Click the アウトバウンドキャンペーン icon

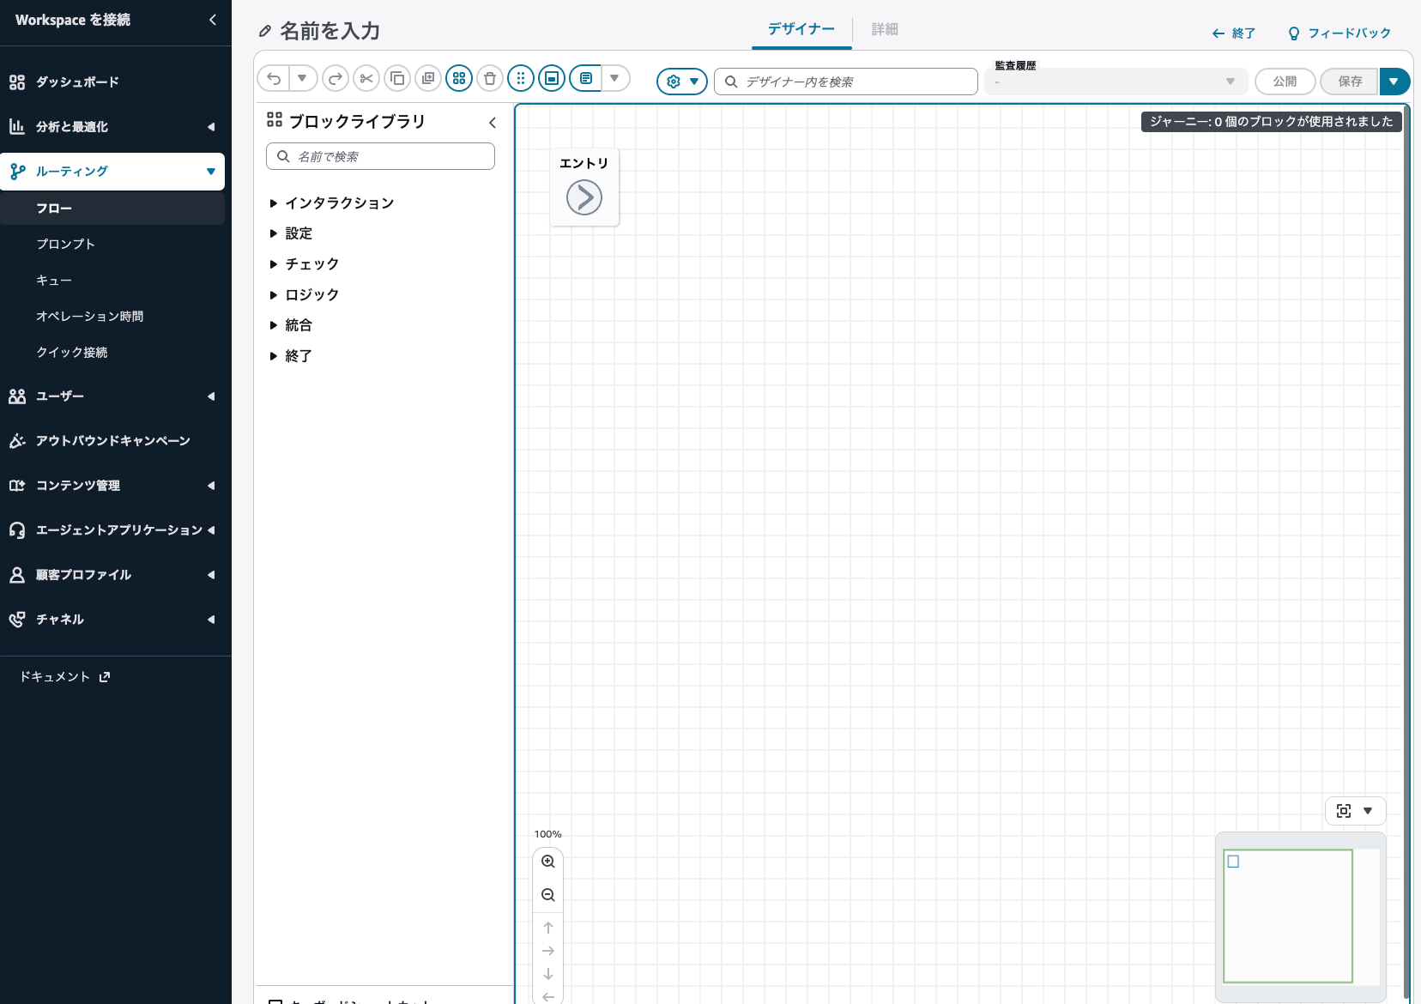[17, 441]
